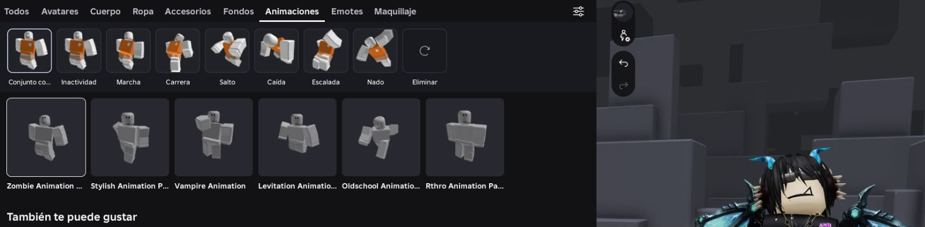Choose the Carrera animation category

pos(177,51)
